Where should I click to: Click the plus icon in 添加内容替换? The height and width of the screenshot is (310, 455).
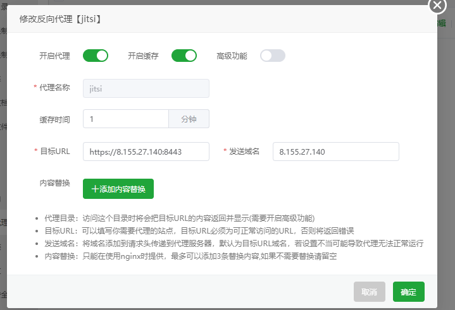[95, 189]
